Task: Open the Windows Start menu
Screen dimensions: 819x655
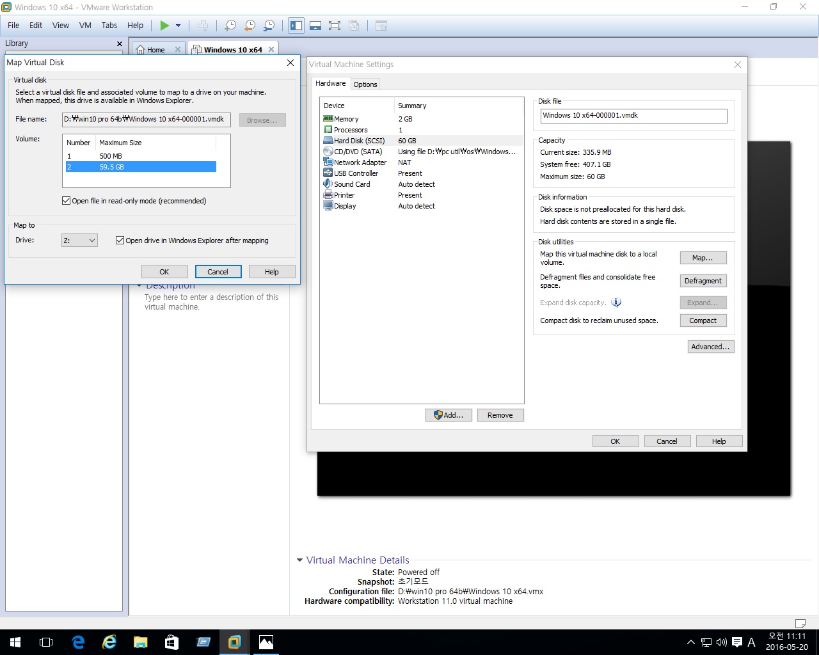Action: pyautogui.click(x=15, y=642)
